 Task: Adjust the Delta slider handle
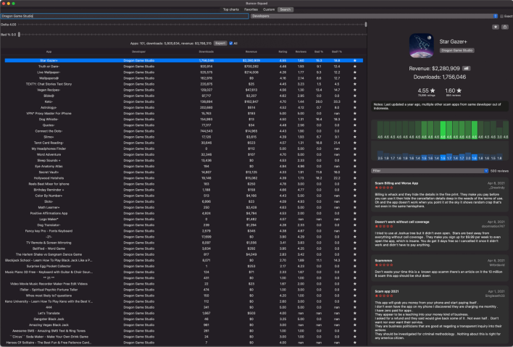click(x=366, y=25)
